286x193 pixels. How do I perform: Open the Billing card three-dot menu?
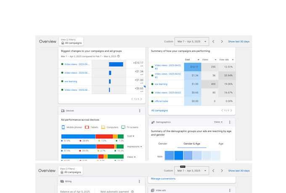pyautogui.click(x=139, y=181)
